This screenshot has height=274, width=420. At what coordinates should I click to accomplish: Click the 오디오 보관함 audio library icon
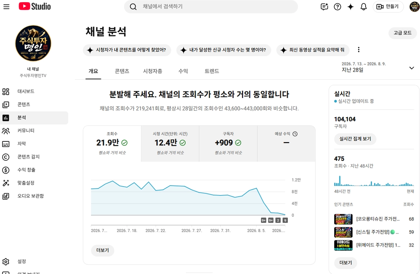coord(6,196)
